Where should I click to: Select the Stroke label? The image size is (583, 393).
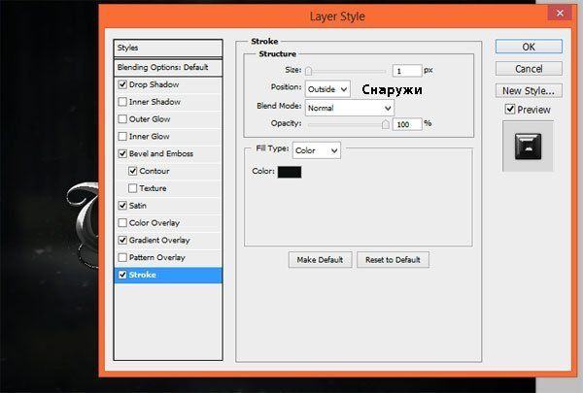point(143,275)
